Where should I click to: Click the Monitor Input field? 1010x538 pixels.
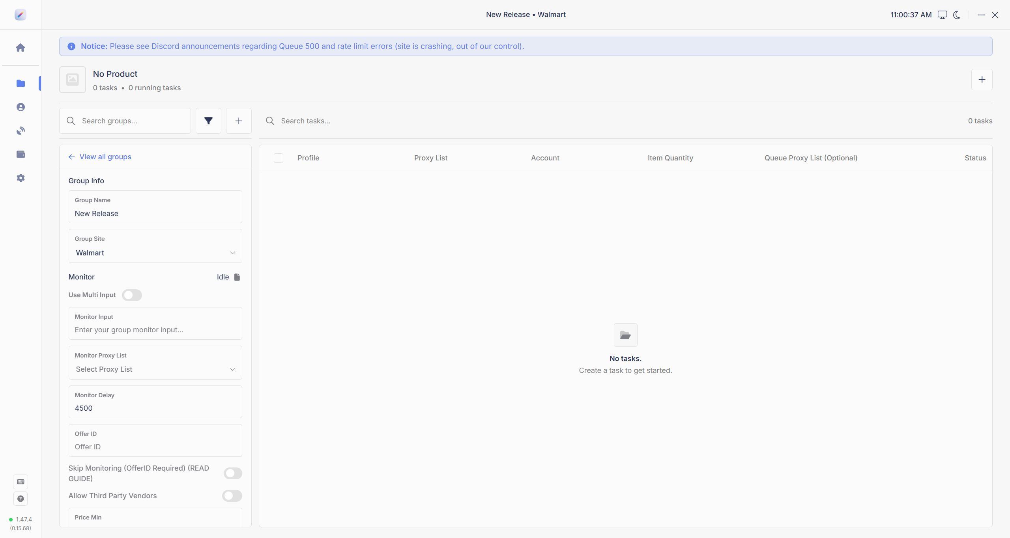(155, 324)
